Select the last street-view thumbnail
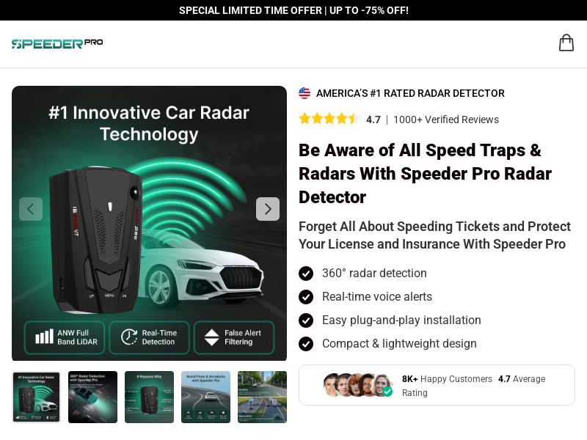The width and height of the screenshot is (587, 440). coord(262,397)
